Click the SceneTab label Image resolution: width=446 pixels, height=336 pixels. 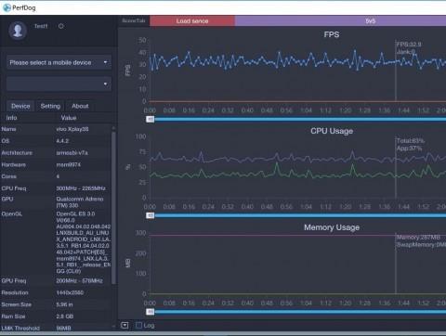134,20
